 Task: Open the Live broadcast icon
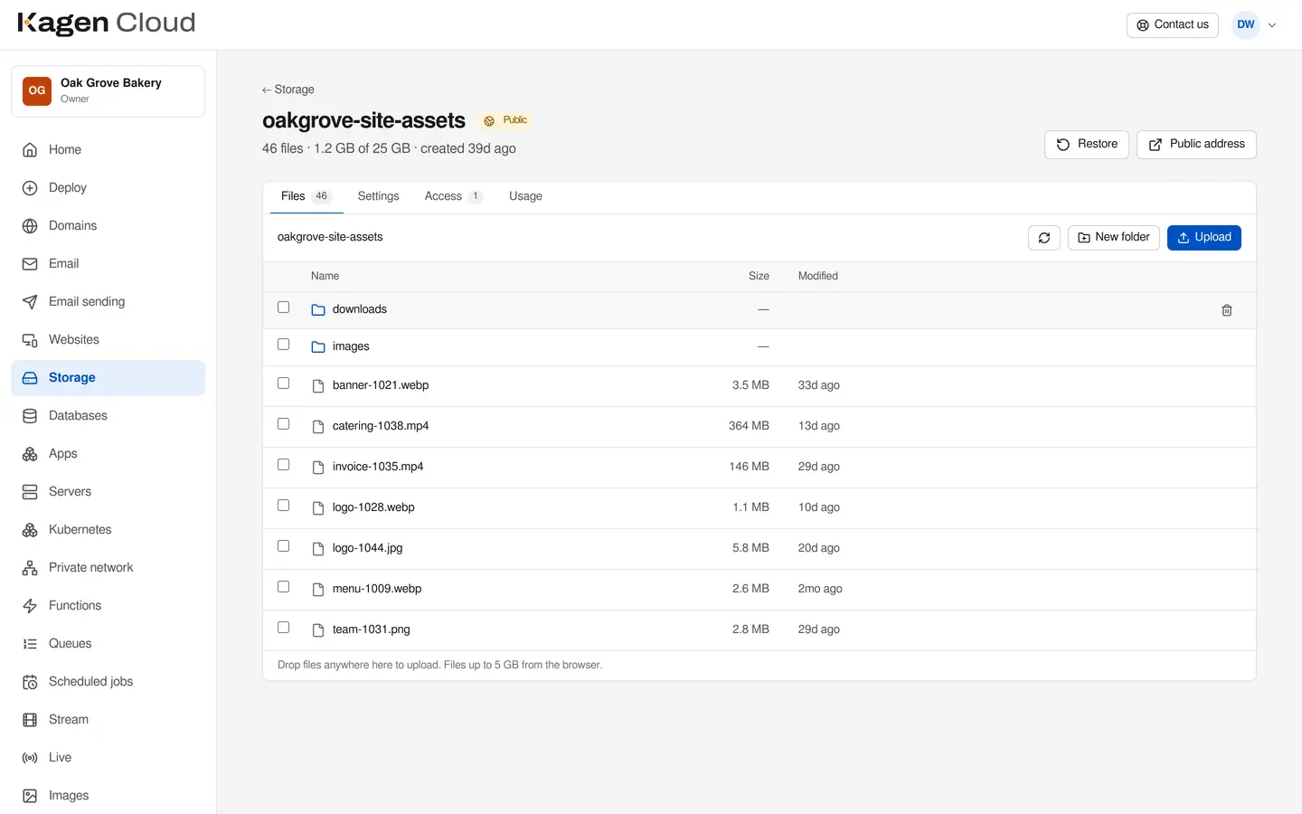(30, 758)
